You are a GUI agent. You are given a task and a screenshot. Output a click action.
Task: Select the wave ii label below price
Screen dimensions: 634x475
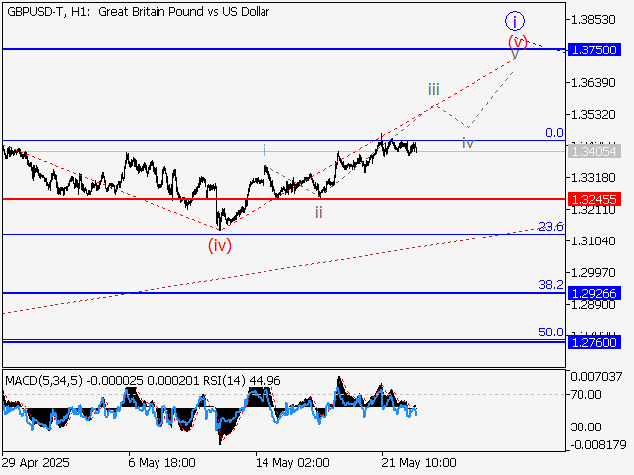[318, 212]
